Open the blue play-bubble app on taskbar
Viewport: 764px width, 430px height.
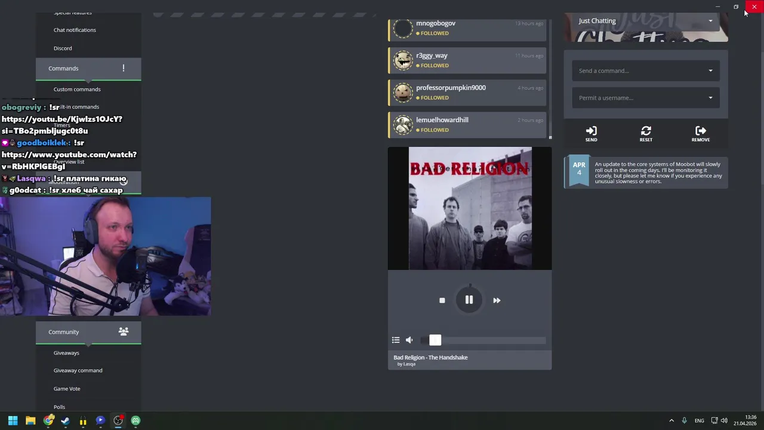pos(100,420)
